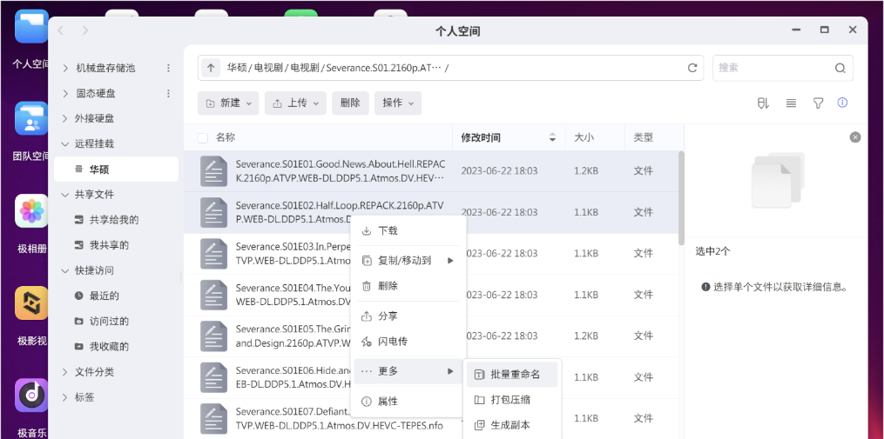Select 生成副本 in submenu
This screenshot has height=439, width=884.
click(x=512, y=425)
